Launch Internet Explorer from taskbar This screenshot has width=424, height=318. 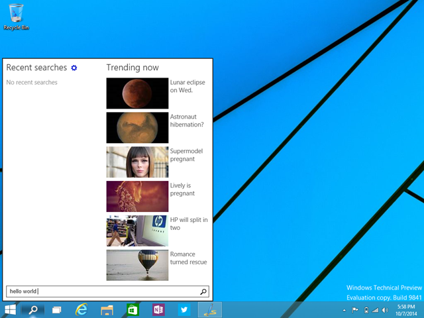tap(81, 309)
